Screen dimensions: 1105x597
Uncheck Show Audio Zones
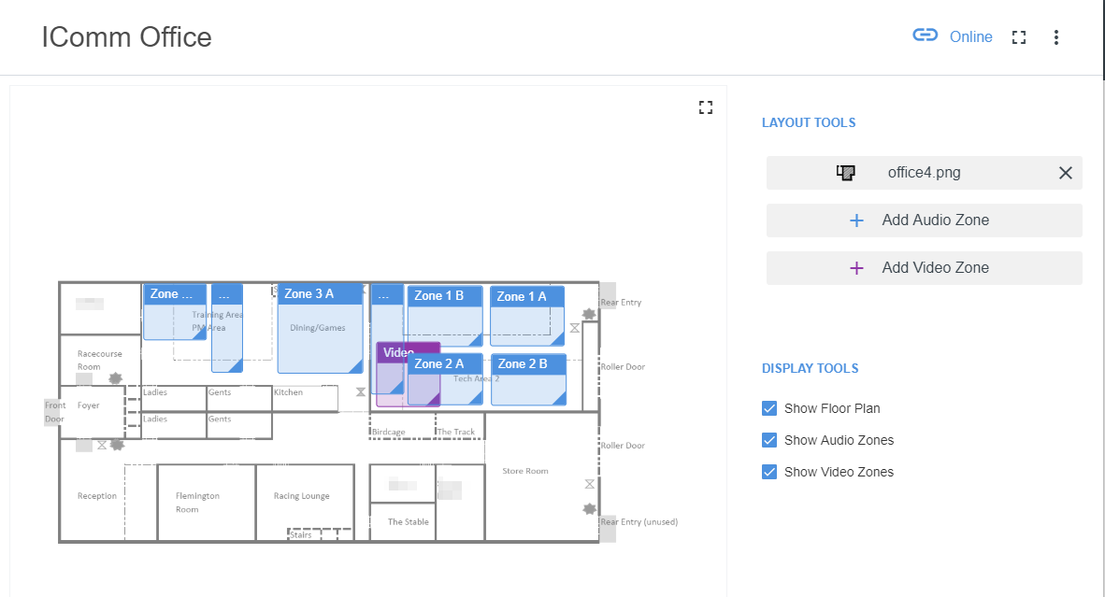[769, 440]
